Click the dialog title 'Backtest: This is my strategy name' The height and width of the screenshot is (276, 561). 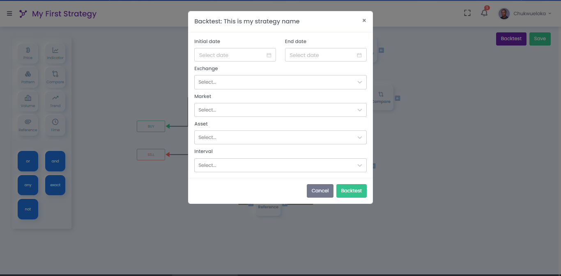pos(247,21)
